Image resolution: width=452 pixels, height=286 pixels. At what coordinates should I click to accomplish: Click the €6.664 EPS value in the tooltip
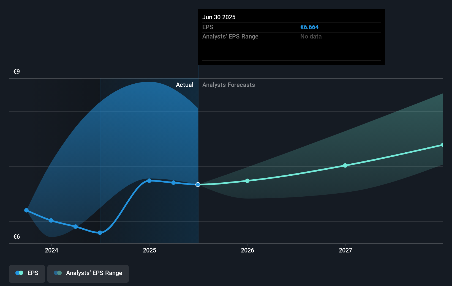tap(309, 27)
